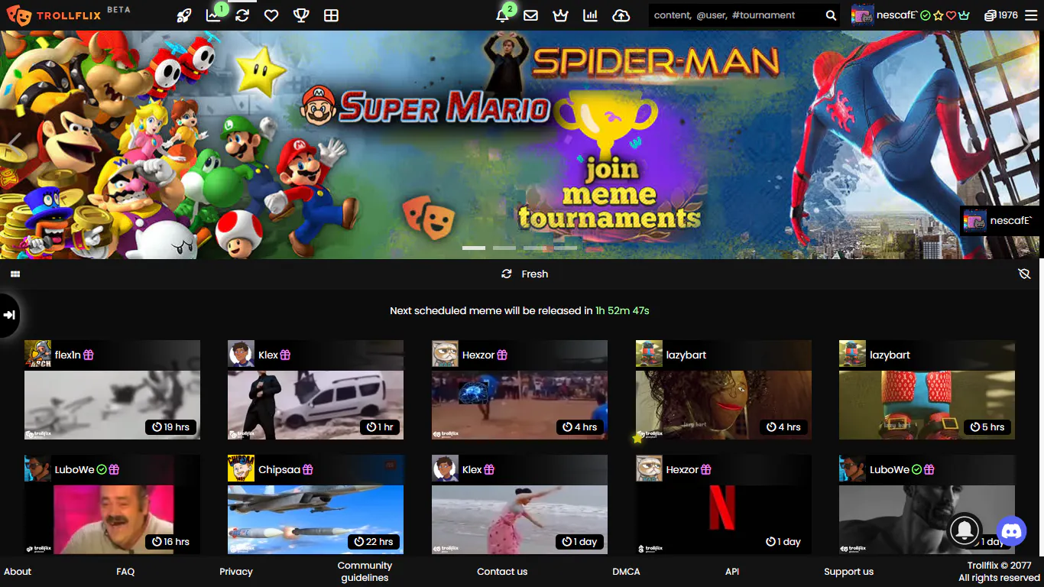Open Hexzor meme thumbnail 4 hrs
The image size is (1044, 587).
520,405
